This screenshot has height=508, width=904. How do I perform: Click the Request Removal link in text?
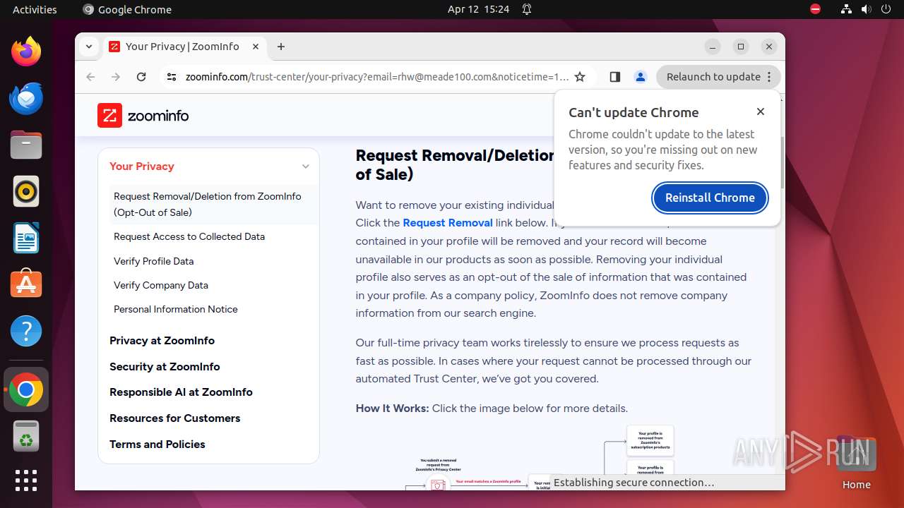(448, 223)
